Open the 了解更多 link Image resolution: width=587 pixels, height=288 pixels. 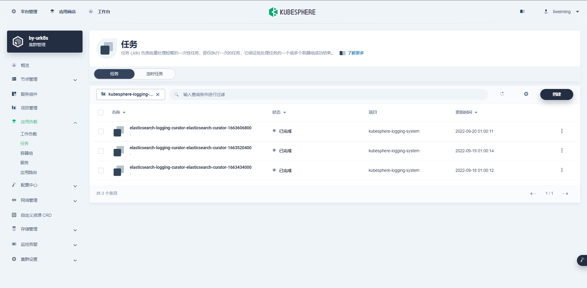pyautogui.click(x=356, y=53)
